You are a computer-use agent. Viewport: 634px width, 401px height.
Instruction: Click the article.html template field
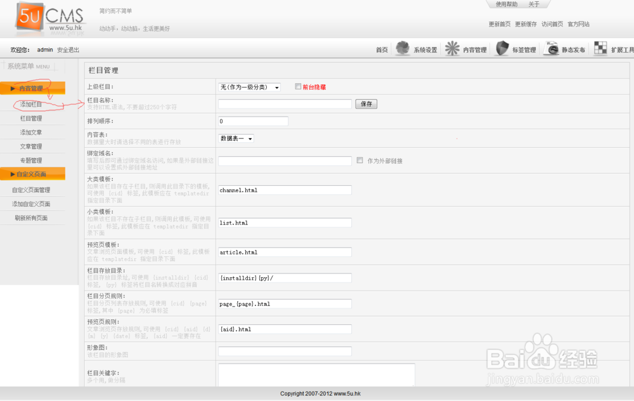coord(285,252)
